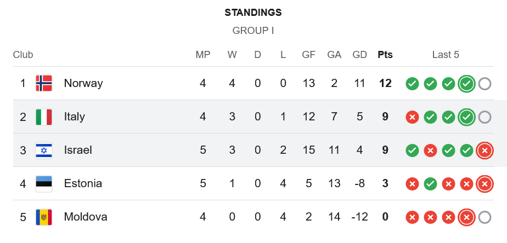Open the Moldova team name link

pos(86,217)
